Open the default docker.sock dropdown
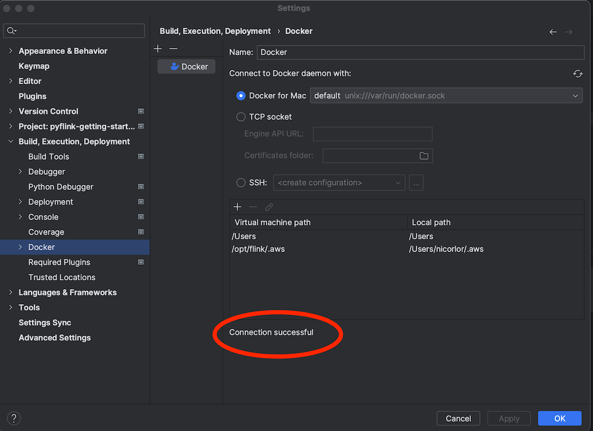The width and height of the screenshot is (593, 431). coord(446,96)
